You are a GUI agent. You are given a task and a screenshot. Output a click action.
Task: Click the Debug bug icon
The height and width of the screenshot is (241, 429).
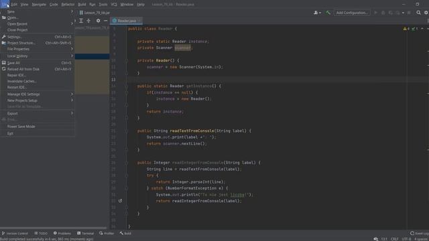[x=383, y=13]
